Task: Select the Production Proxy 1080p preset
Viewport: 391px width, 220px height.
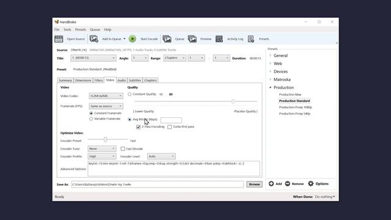Action: (296, 108)
